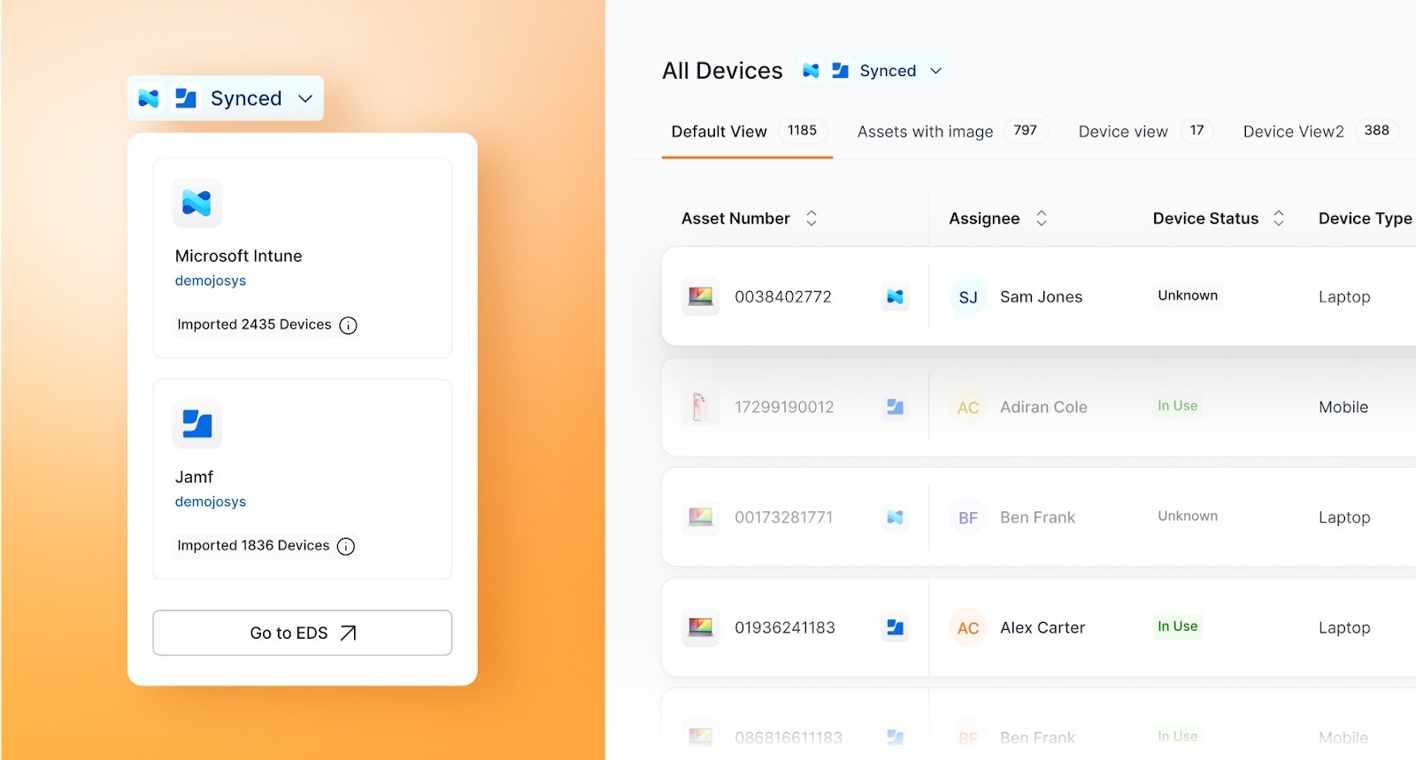Click the Microsoft Intune title text
Screen dimensions: 1416x760
pyautogui.click(x=239, y=256)
